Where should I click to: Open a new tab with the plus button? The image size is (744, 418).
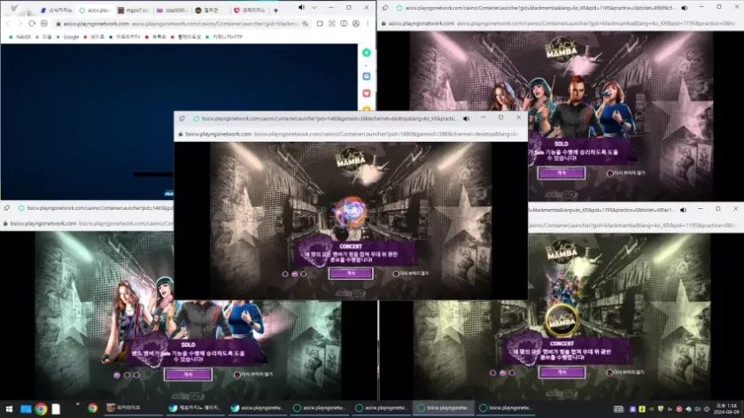pos(275,10)
